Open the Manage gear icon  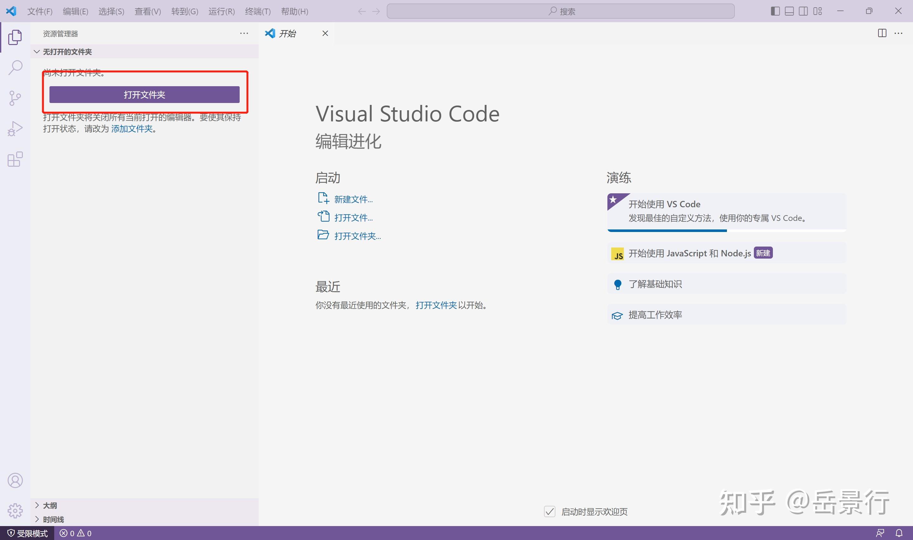[15, 511]
